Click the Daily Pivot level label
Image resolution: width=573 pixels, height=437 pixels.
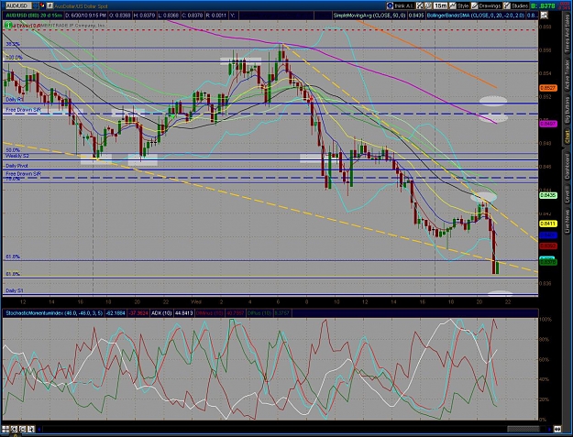click(x=17, y=166)
